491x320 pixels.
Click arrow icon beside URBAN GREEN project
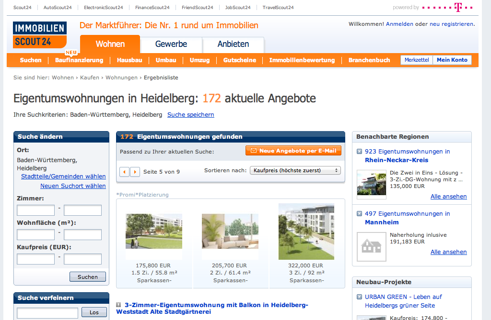coord(360,297)
